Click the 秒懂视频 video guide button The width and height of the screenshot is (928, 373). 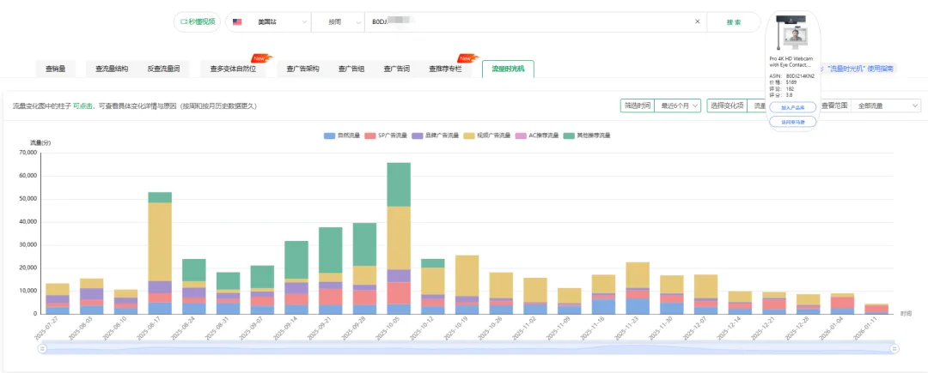pos(198,22)
